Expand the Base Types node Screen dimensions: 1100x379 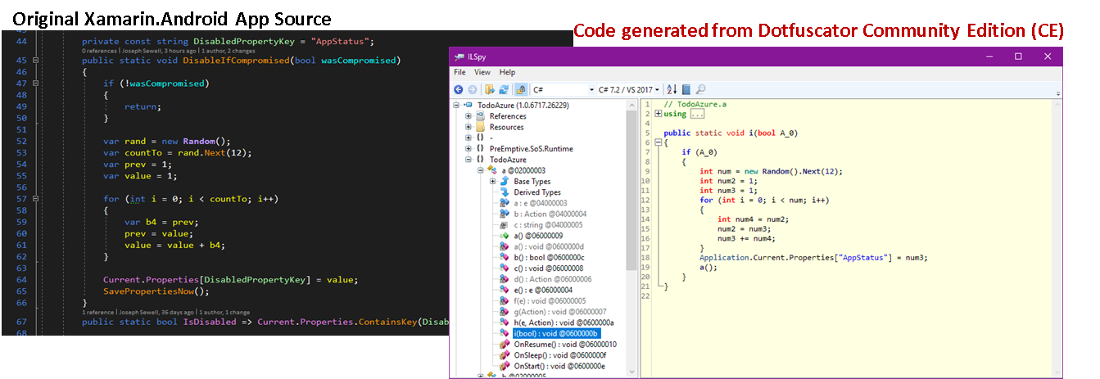point(491,182)
